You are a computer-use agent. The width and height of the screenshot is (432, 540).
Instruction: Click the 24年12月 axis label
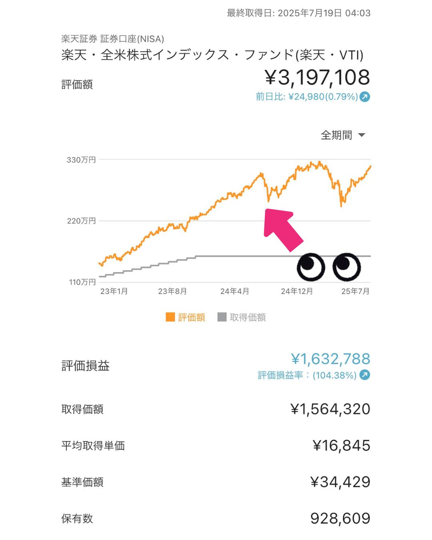coord(297,291)
